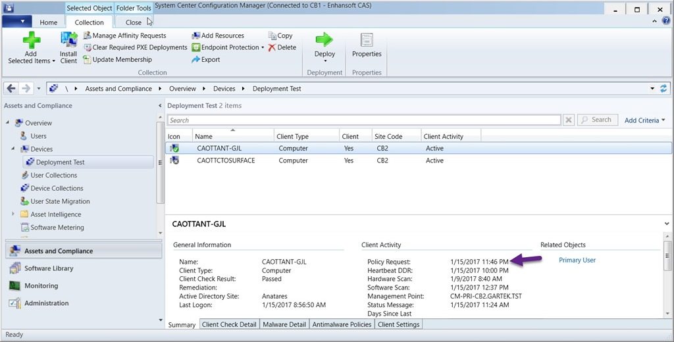Open the Add Selected Items dropdown arrow

[54, 61]
